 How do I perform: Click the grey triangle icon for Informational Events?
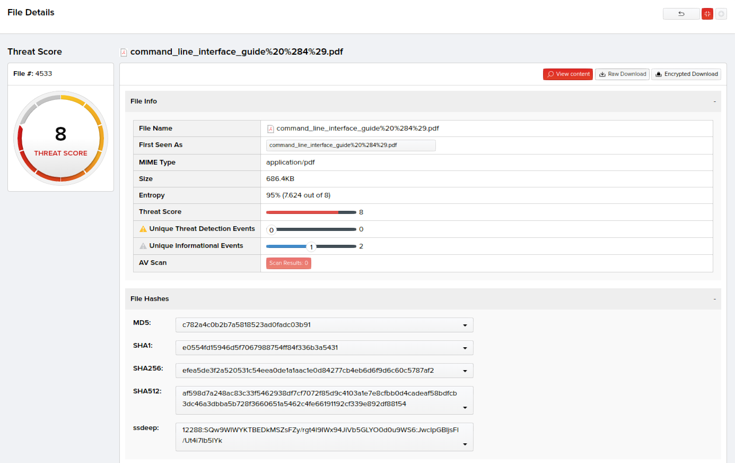[x=143, y=246]
